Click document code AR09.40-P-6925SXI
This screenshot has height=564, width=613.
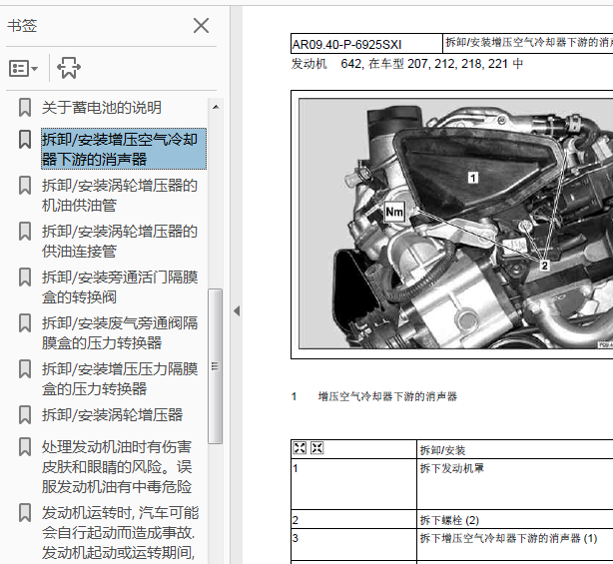346,45
